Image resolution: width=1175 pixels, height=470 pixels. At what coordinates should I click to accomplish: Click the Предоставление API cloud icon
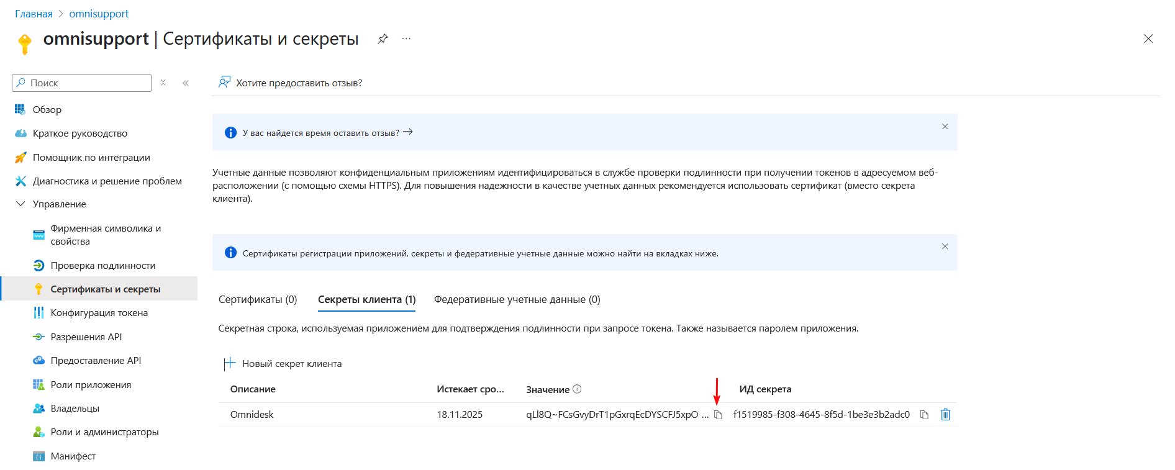click(x=39, y=361)
